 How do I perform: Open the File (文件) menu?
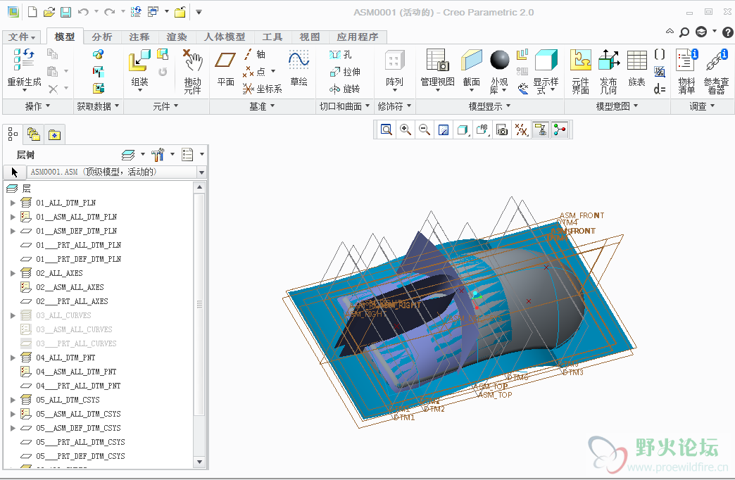point(22,37)
